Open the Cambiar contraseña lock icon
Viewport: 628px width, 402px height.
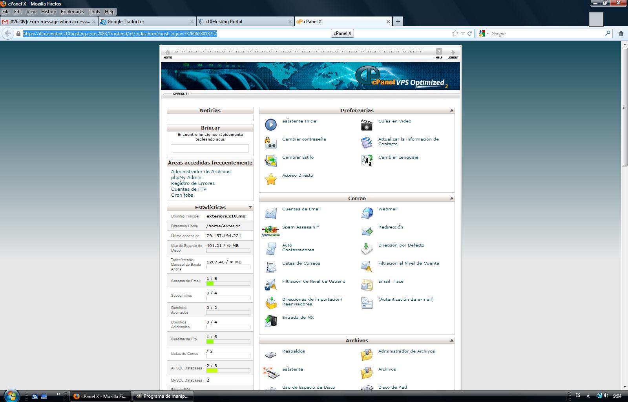(x=271, y=143)
